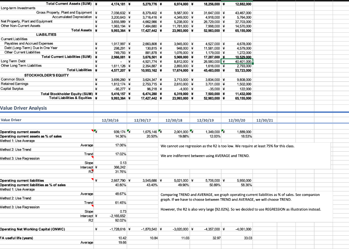Viewport: 349px width, 249px height.
Task: Select the FA useful life average 19.66 cell
Action: click(x=110, y=243)
